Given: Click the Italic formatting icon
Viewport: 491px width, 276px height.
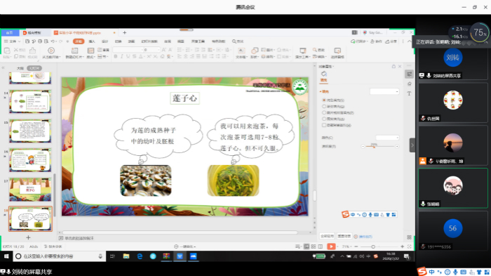Looking at the screenshot, I should click(x=122, y=56).
